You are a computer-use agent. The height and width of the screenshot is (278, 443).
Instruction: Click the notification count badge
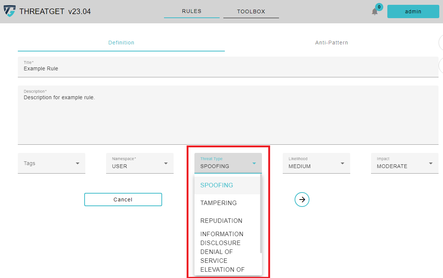[379, 7]
